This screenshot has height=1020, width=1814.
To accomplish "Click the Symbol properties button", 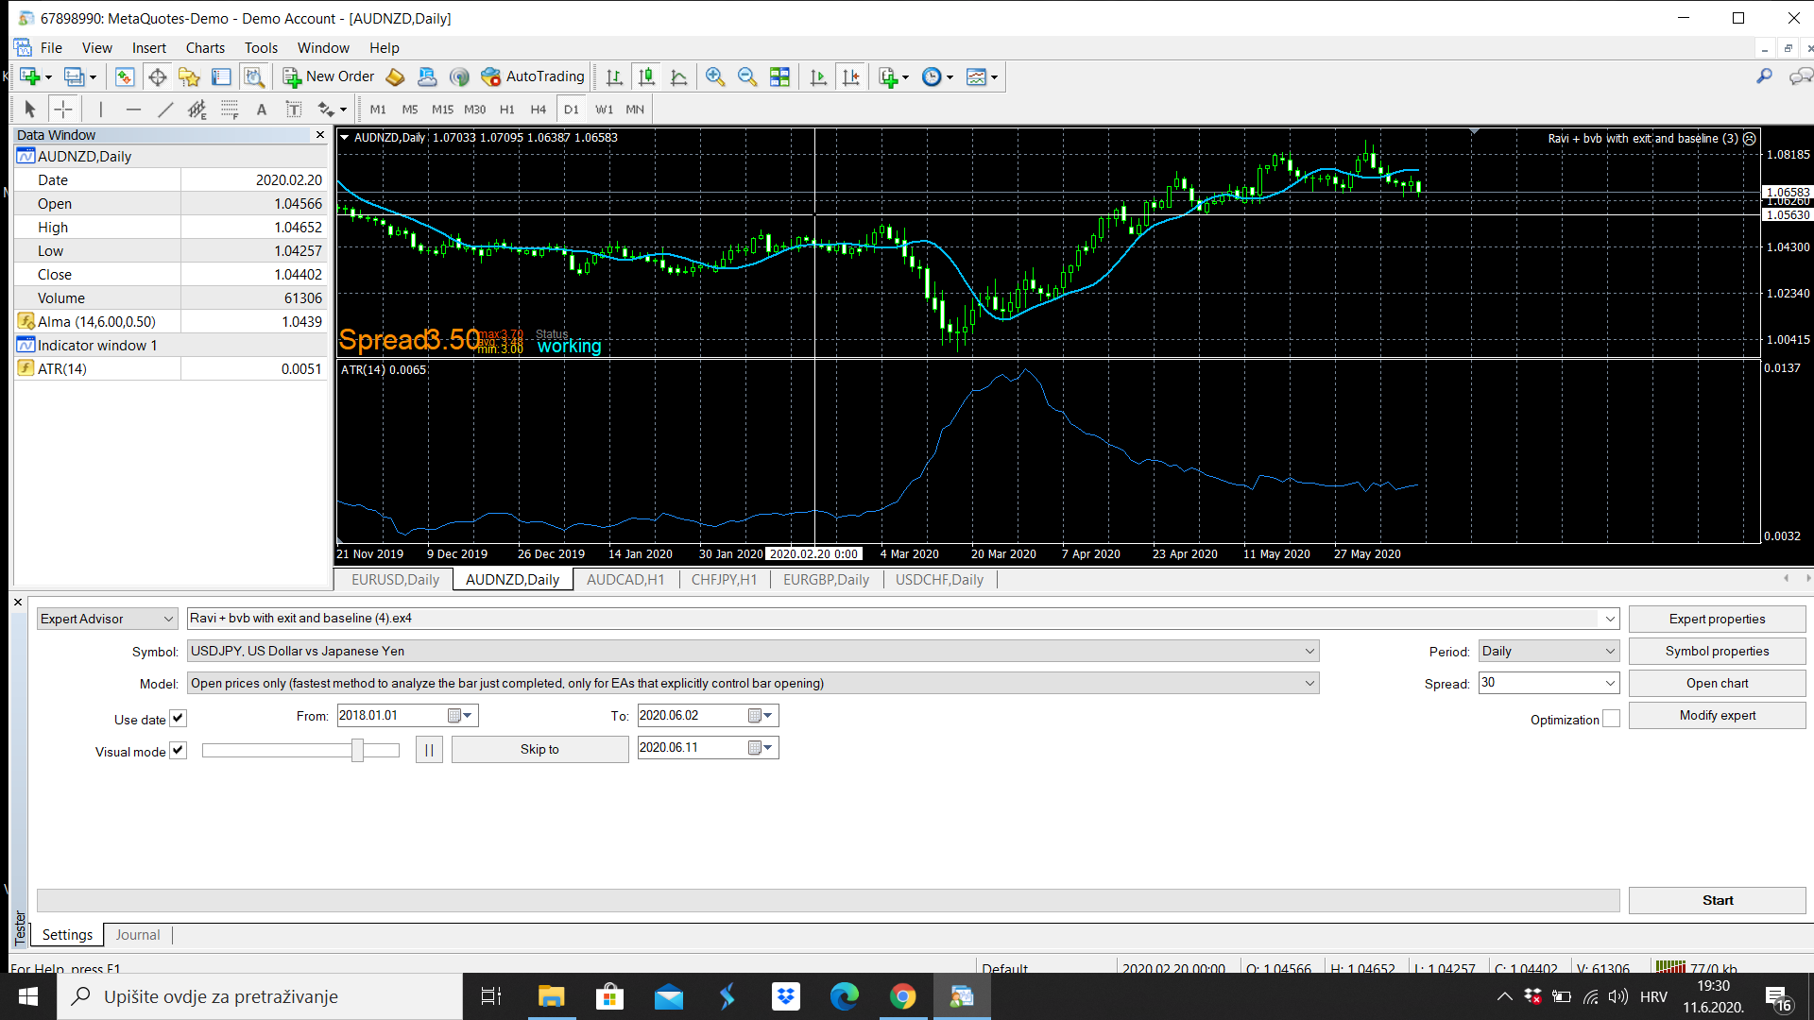I will (1717, 651).
